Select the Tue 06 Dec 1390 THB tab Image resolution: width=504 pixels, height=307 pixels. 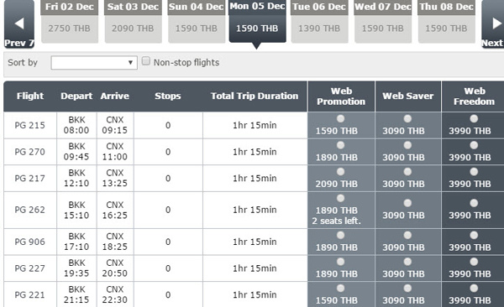point(319,22)
